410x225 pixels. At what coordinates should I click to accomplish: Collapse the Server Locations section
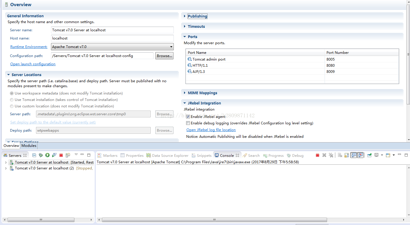coord(8,75)
